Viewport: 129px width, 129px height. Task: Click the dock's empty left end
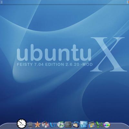[9, 126]
